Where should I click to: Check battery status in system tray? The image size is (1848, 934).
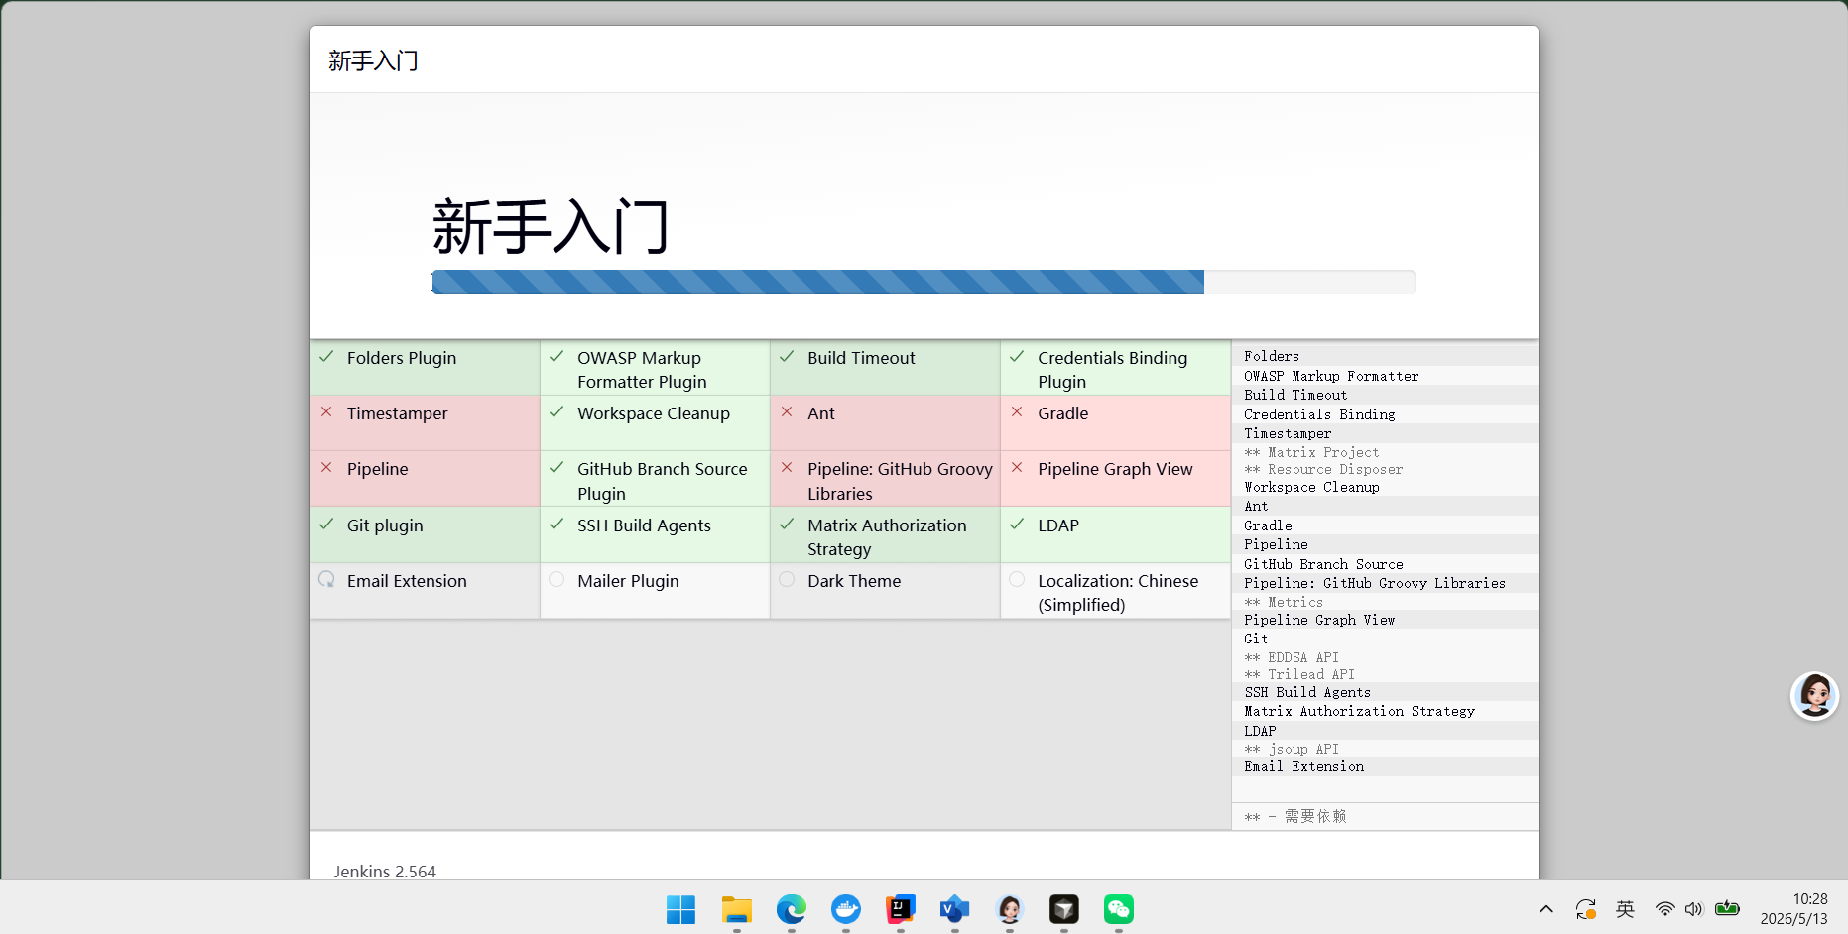(x=1727, y=908)
